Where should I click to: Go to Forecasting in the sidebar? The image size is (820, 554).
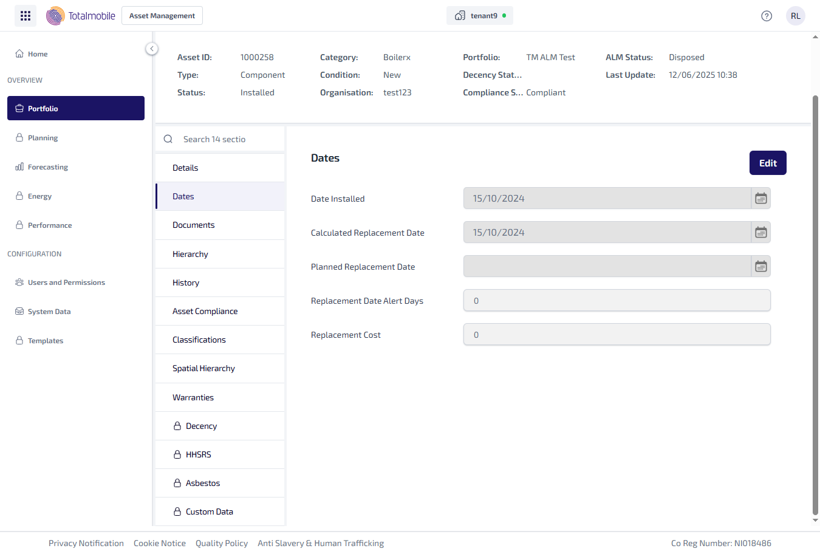(x=47, y=167)
